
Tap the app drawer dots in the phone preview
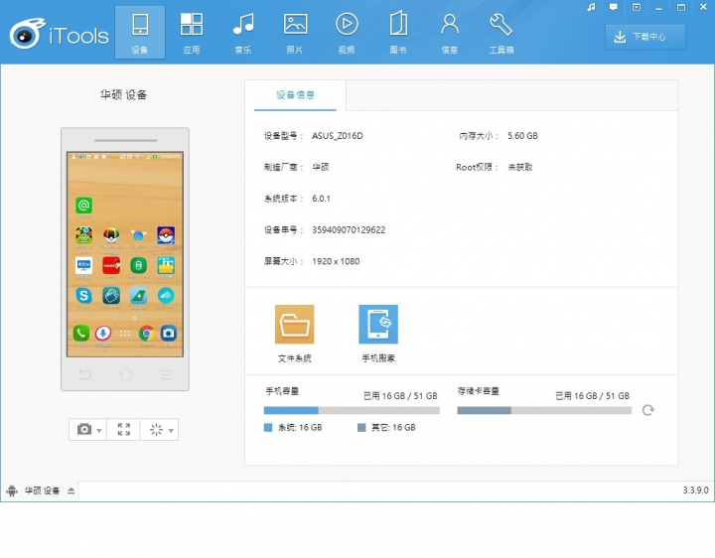125,334
